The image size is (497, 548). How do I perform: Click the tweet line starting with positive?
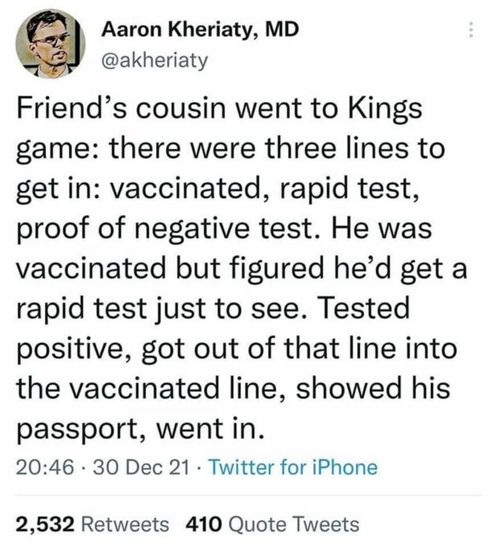[237, 349]
